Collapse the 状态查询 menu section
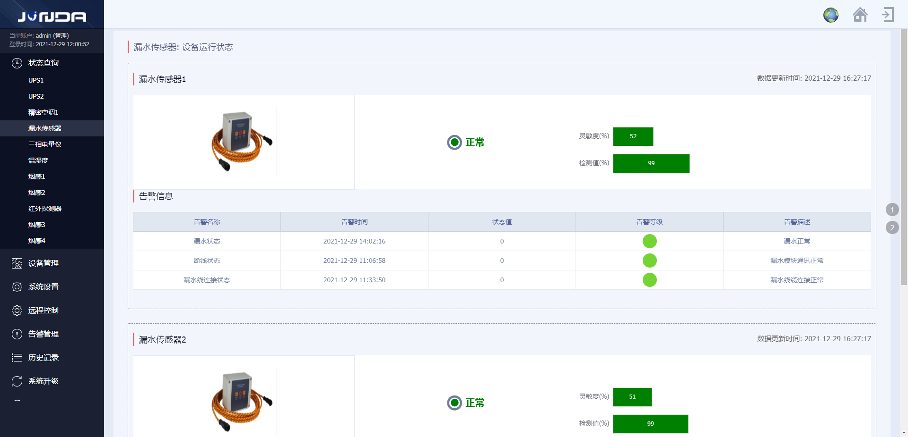Screen dimensions: 908x437 pos(43,63)
